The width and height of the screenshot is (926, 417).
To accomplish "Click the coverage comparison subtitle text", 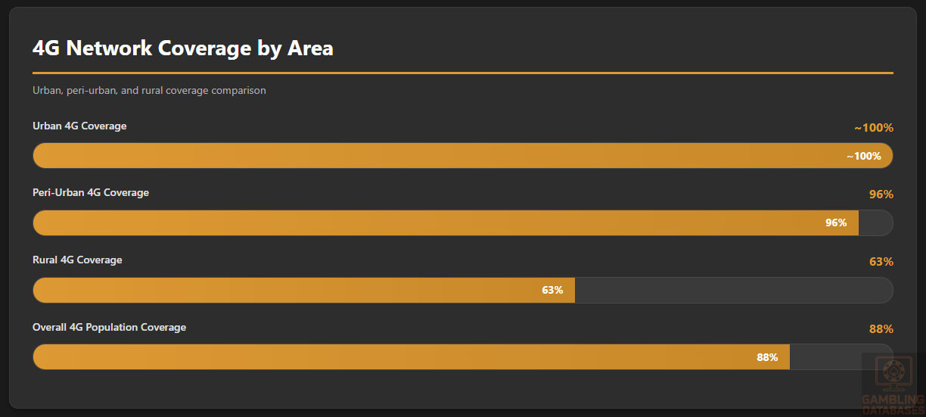I will point(149,91).
